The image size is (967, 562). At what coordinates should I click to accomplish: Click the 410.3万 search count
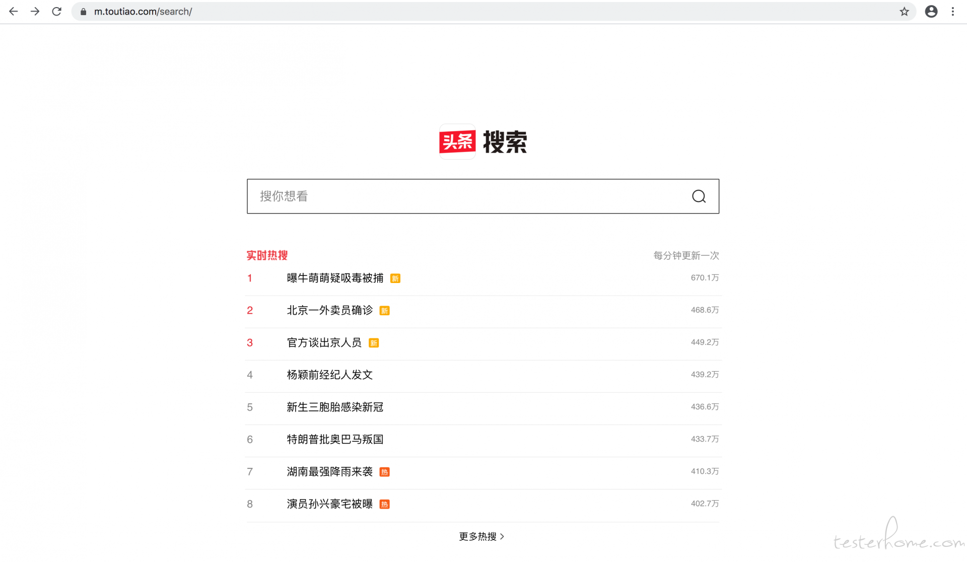tap(705, 471)
